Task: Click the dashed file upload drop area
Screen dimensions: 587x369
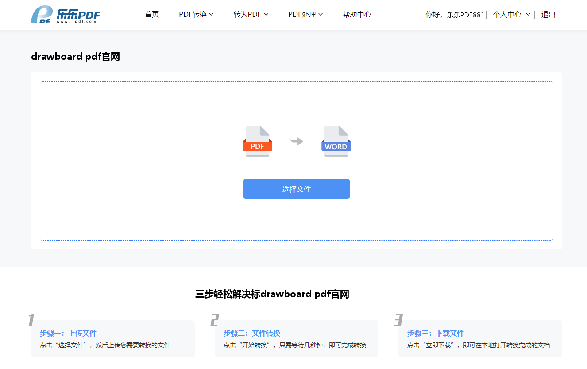Action: point(297,161)
